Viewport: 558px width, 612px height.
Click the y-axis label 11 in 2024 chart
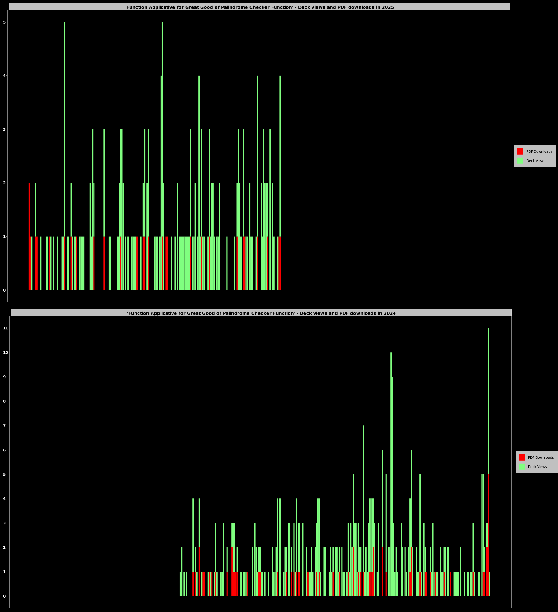(5, 328)
